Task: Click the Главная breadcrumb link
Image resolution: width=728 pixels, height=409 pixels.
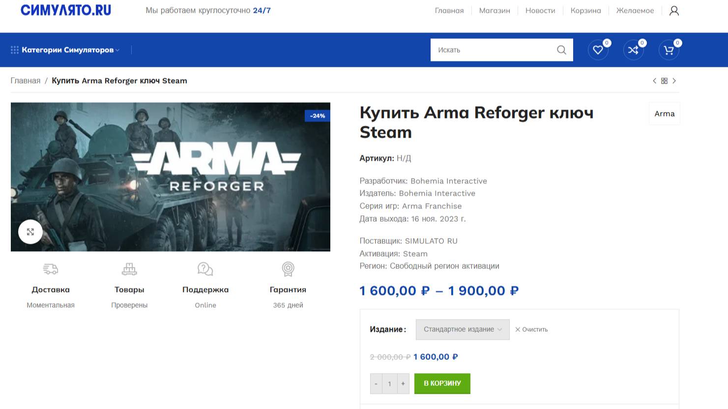Action: coord(26,81)
